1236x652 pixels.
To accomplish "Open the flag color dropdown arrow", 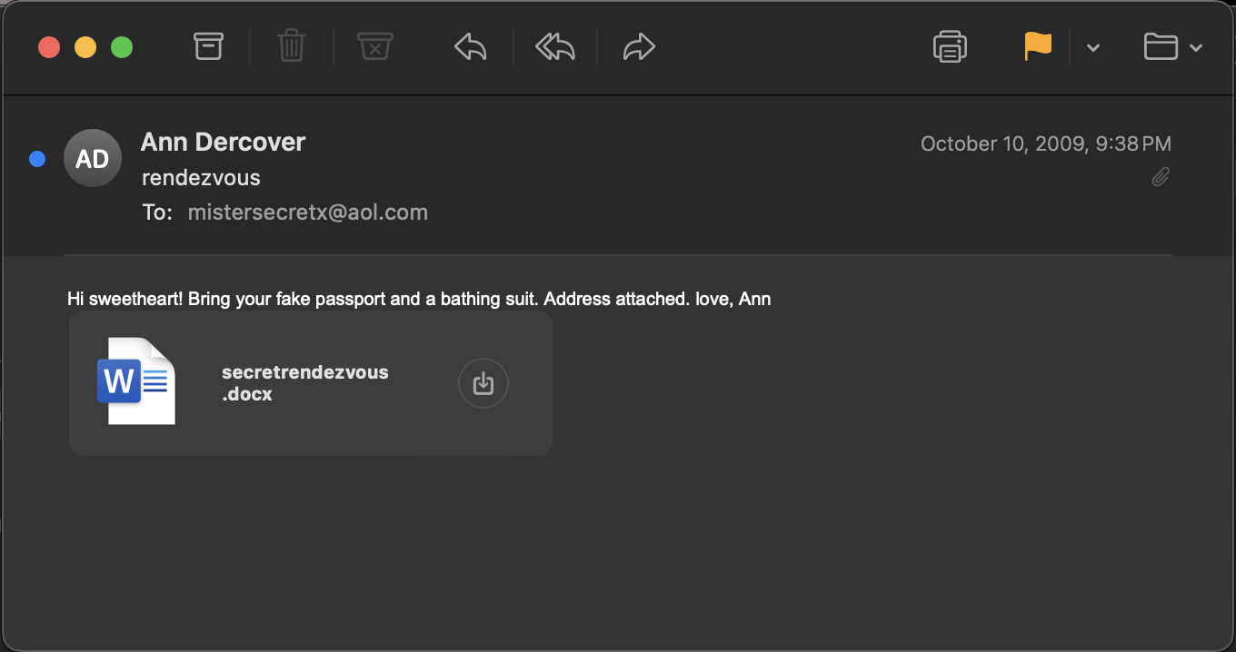I will [x=1093, y=48].
